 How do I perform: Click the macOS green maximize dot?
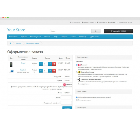(x=8, y=17)
